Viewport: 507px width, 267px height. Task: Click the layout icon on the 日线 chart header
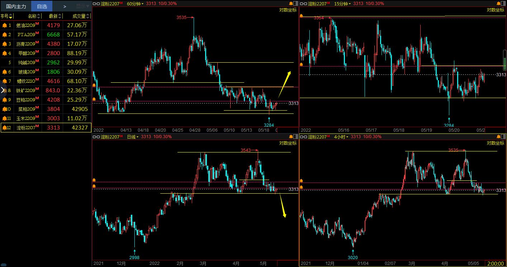296,137
